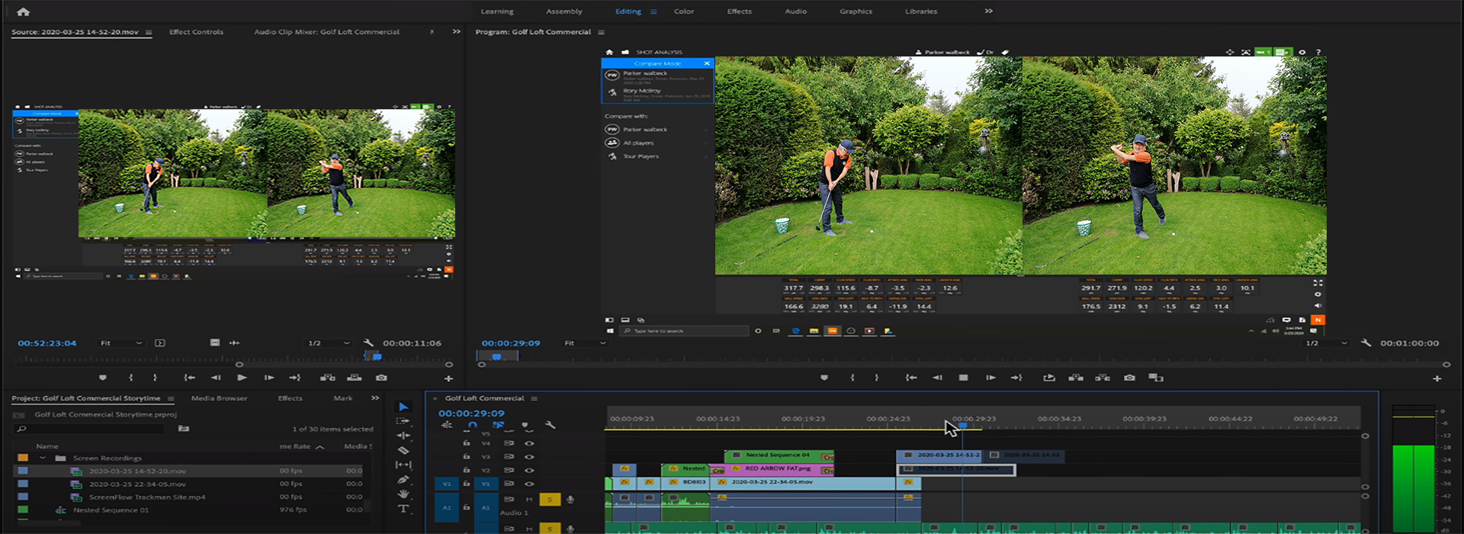This screenshot has height=534, width=1464.
Task: Click the Home icon at top left
Action: [x=23, y=11]
